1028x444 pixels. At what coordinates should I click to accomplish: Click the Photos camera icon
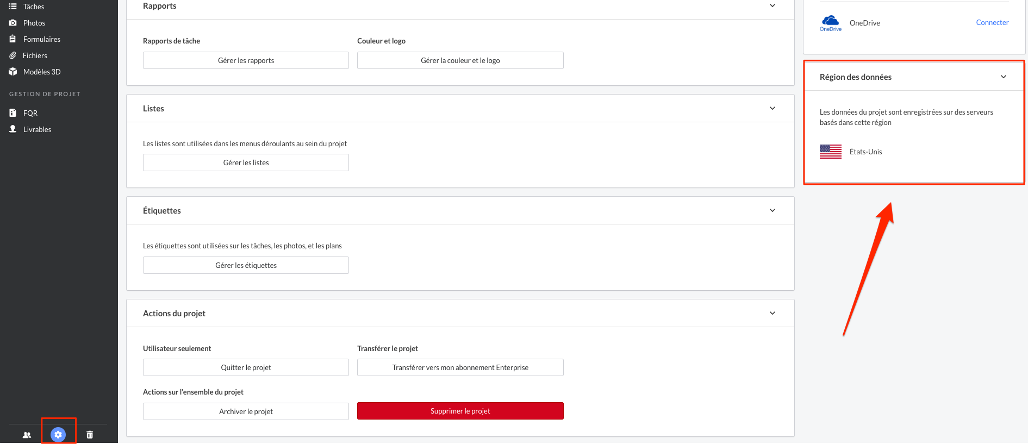point(13,23)
